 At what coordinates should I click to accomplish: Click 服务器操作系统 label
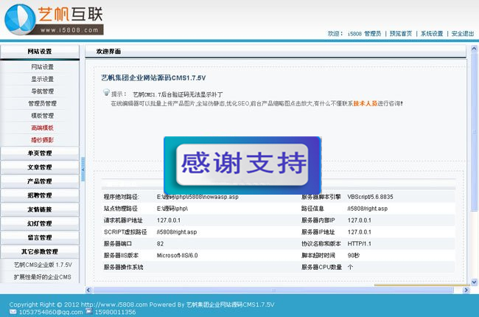pos(123,267)
